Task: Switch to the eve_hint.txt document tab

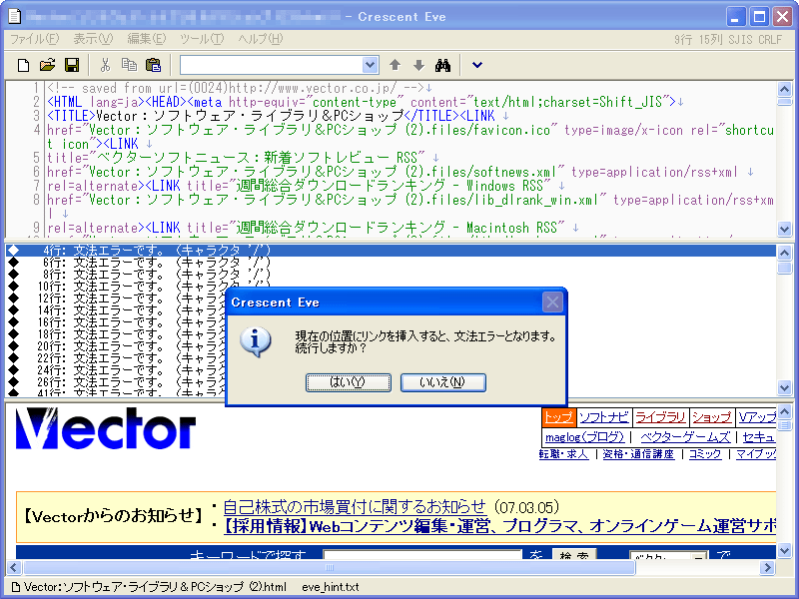Action: click(331, 587)
